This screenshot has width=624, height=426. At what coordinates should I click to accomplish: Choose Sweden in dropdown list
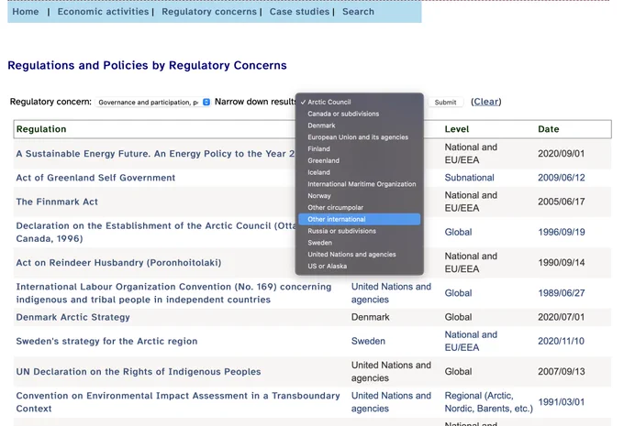(360, 243)
